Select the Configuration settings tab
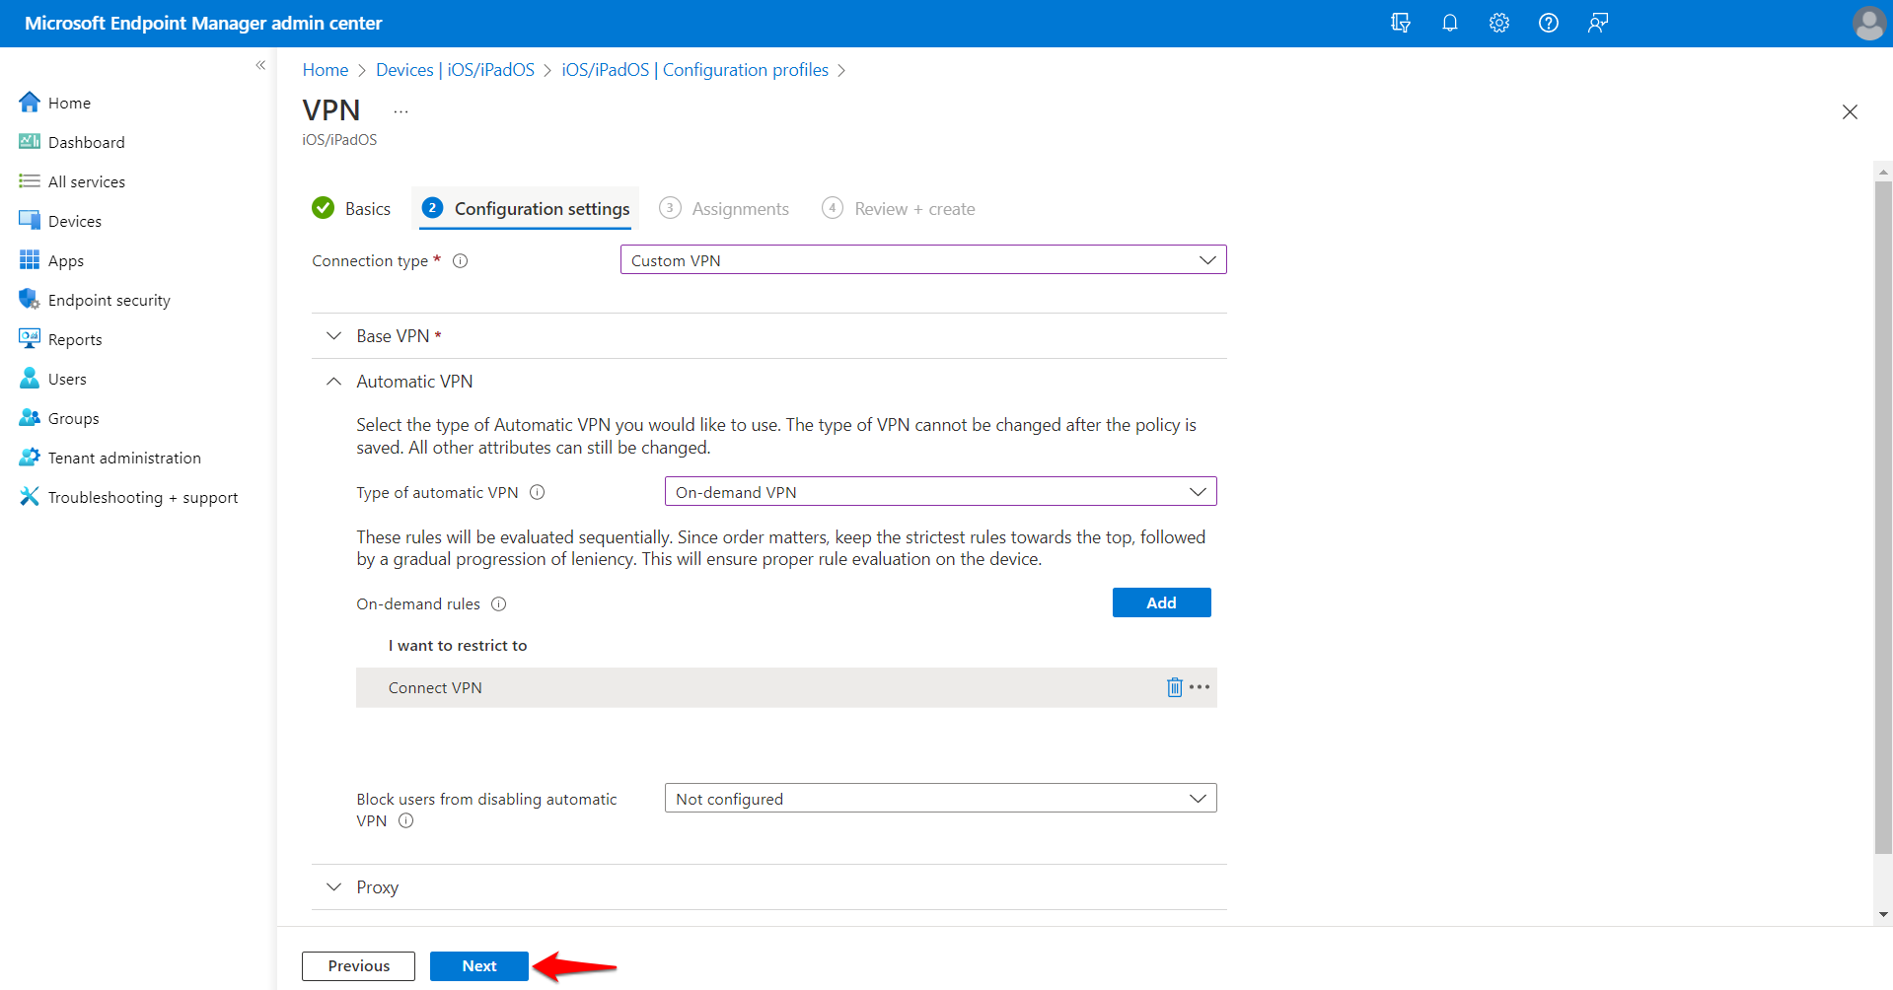The height and width of the screenshot is (990, 1893). point(526,208)
